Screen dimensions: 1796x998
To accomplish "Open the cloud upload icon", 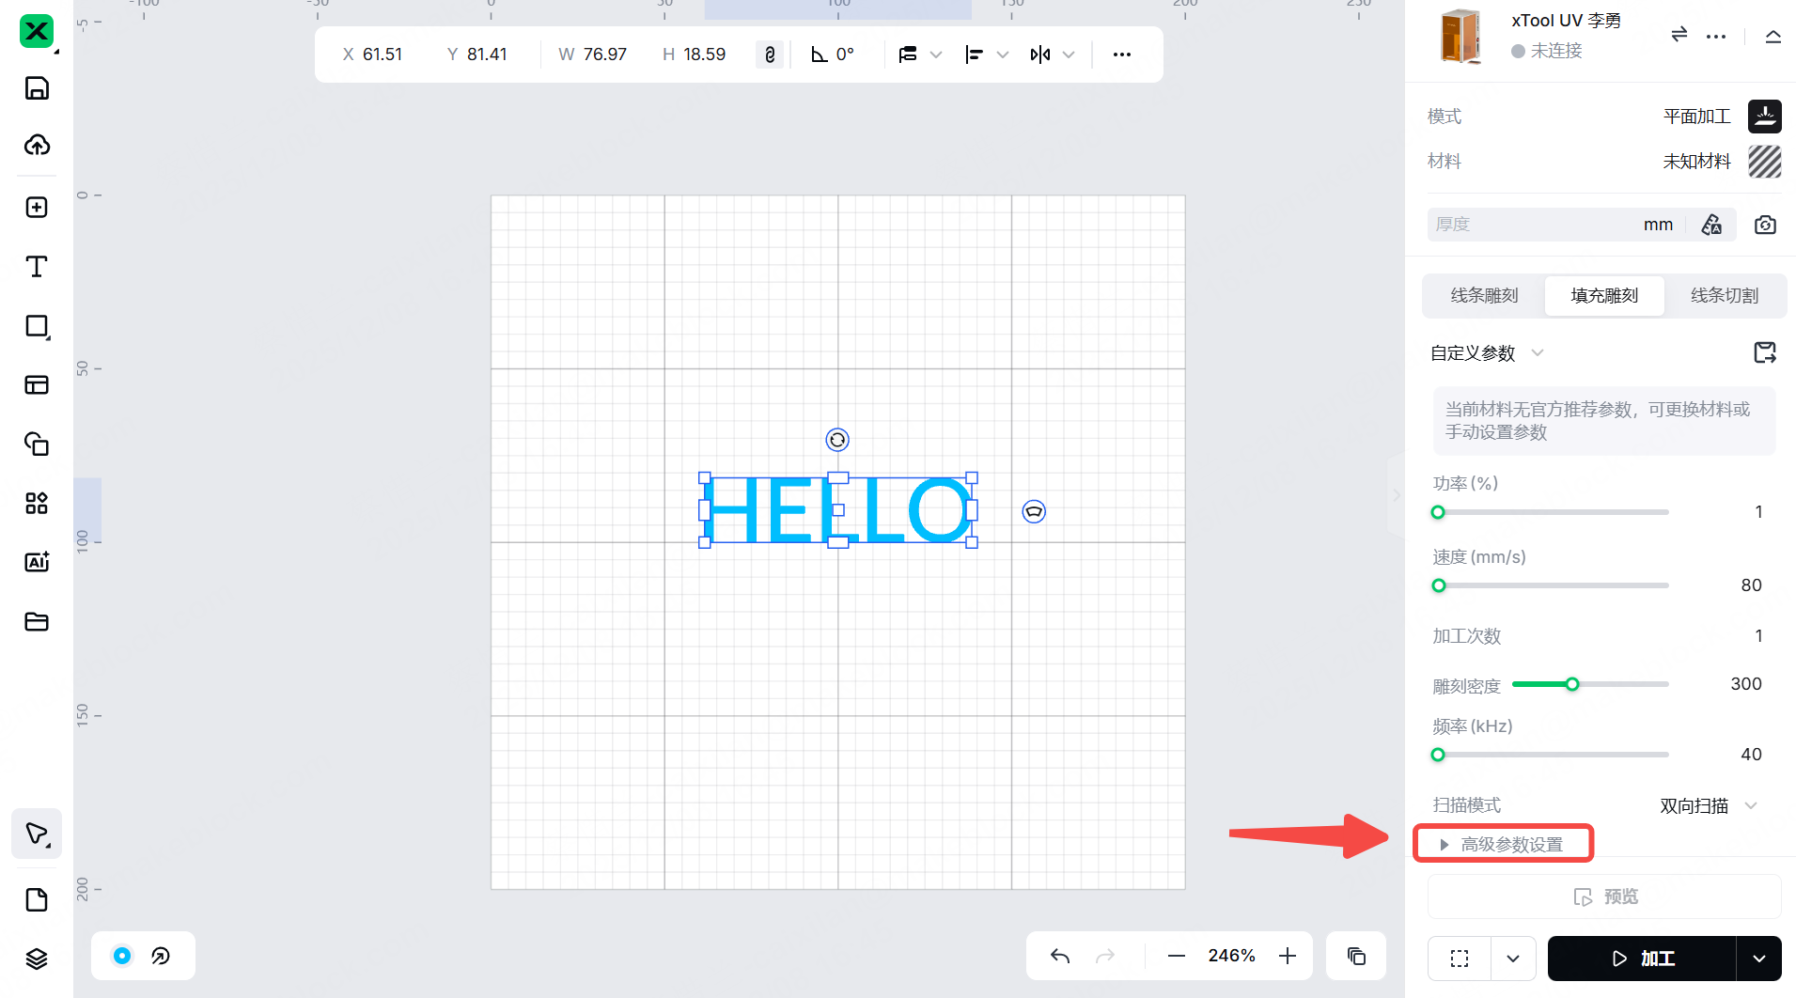I will pos(37,145).
